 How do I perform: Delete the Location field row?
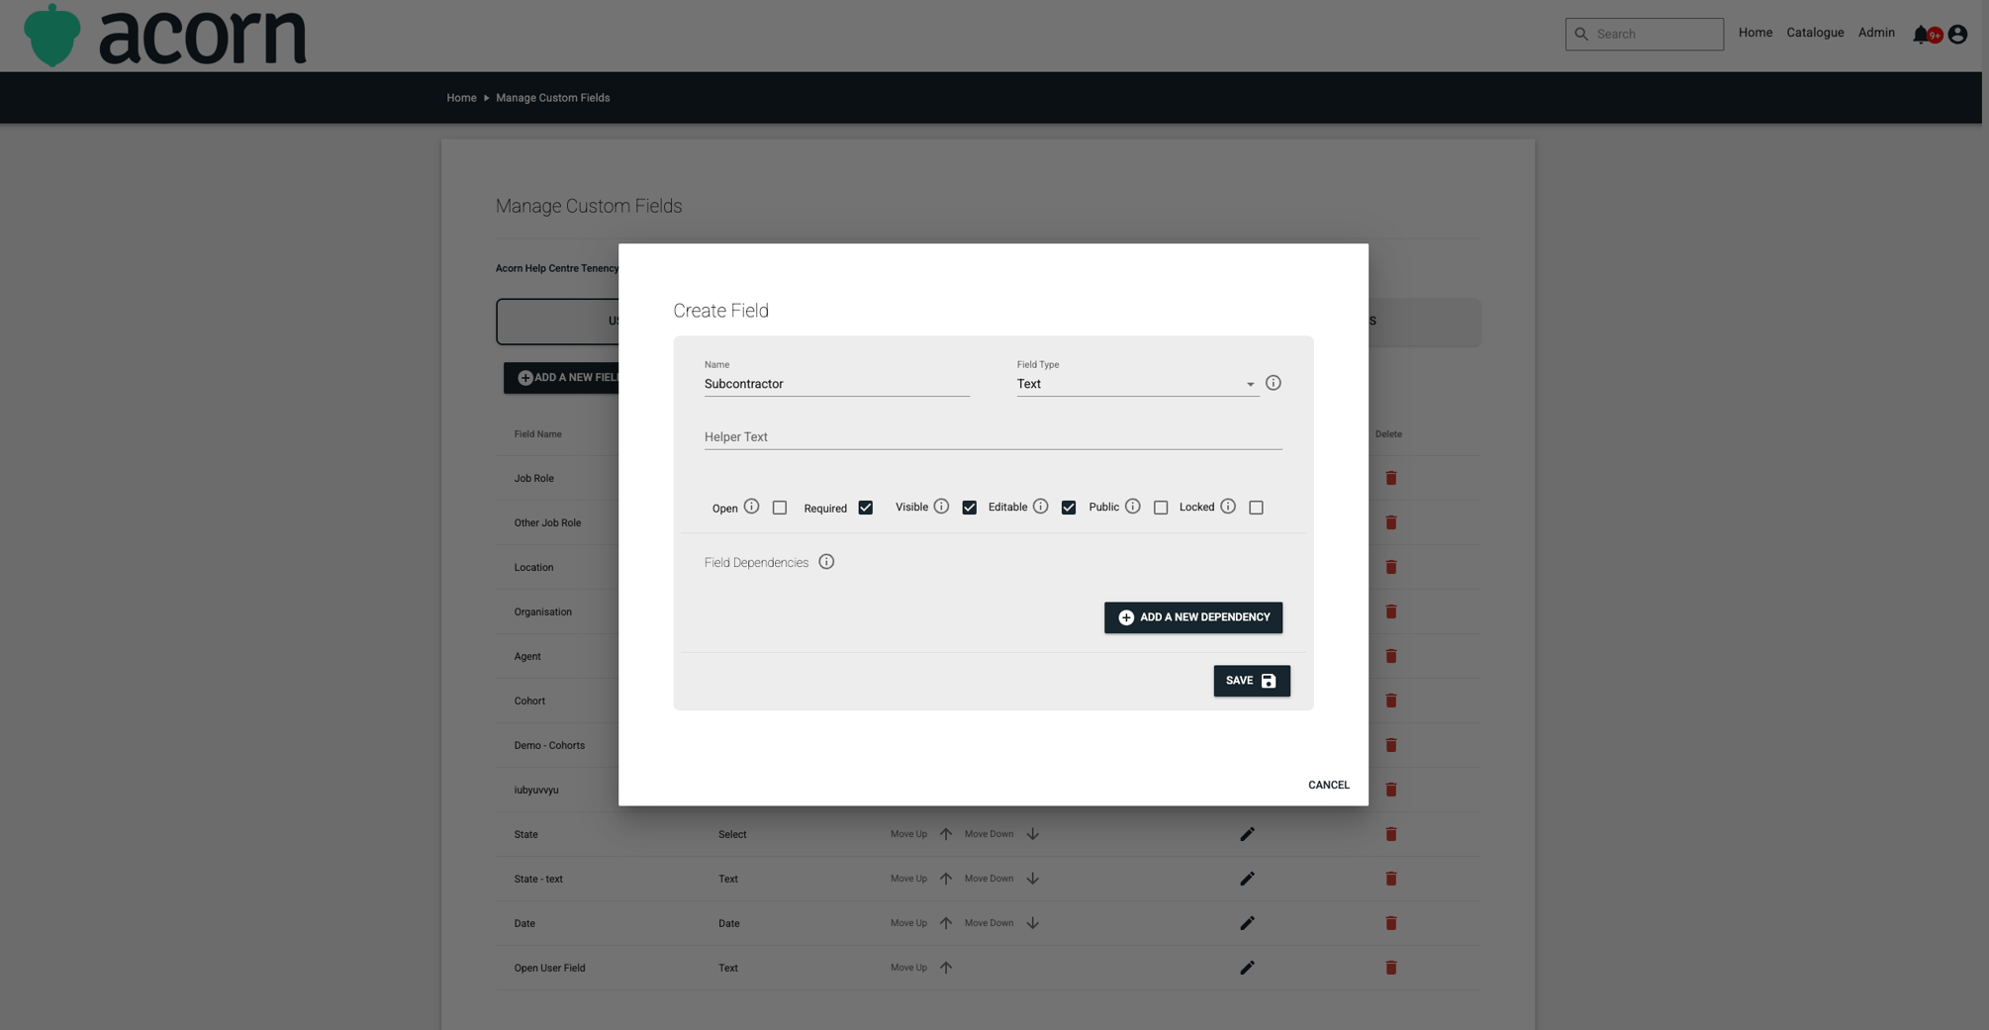tap(1391, 567)
